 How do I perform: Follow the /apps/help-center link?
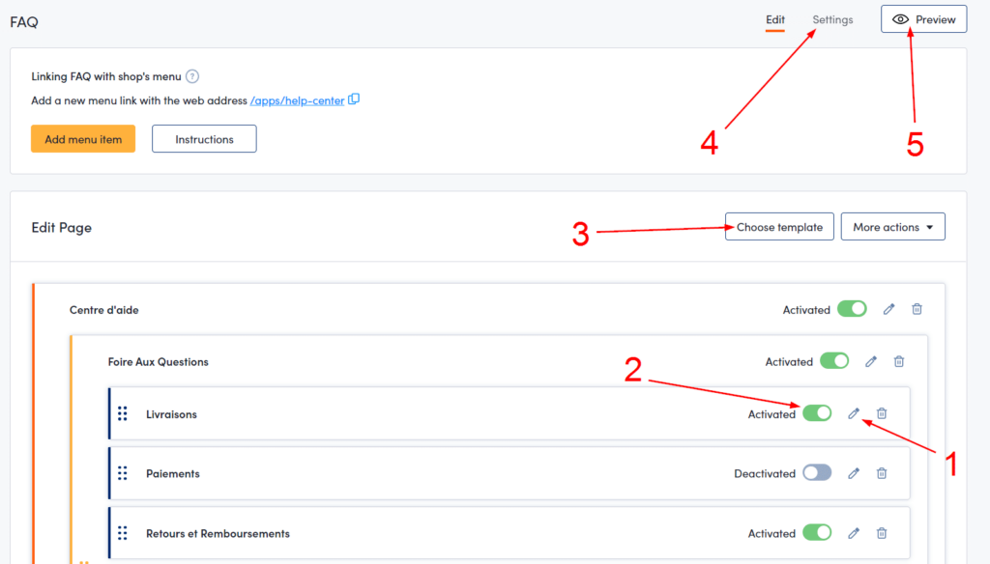point(297,100)
